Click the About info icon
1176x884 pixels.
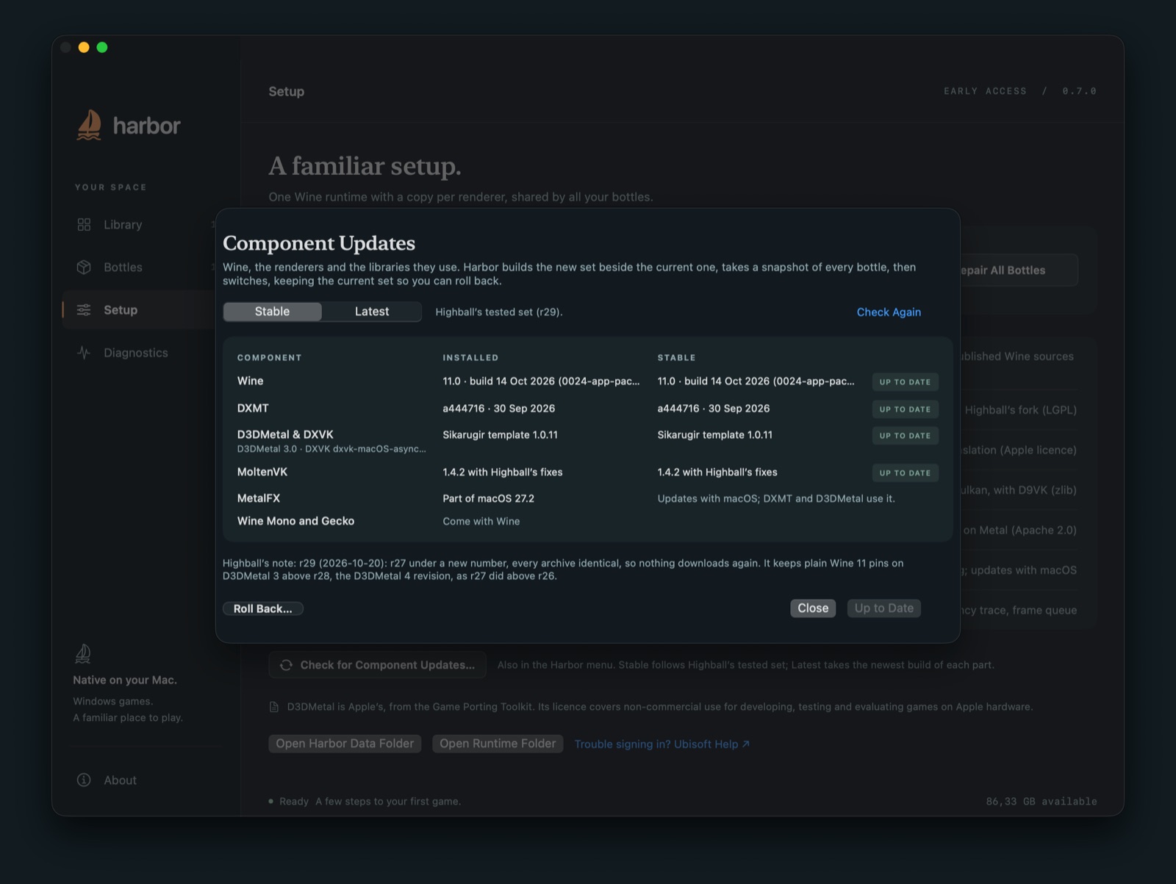(x=84, y=780)
